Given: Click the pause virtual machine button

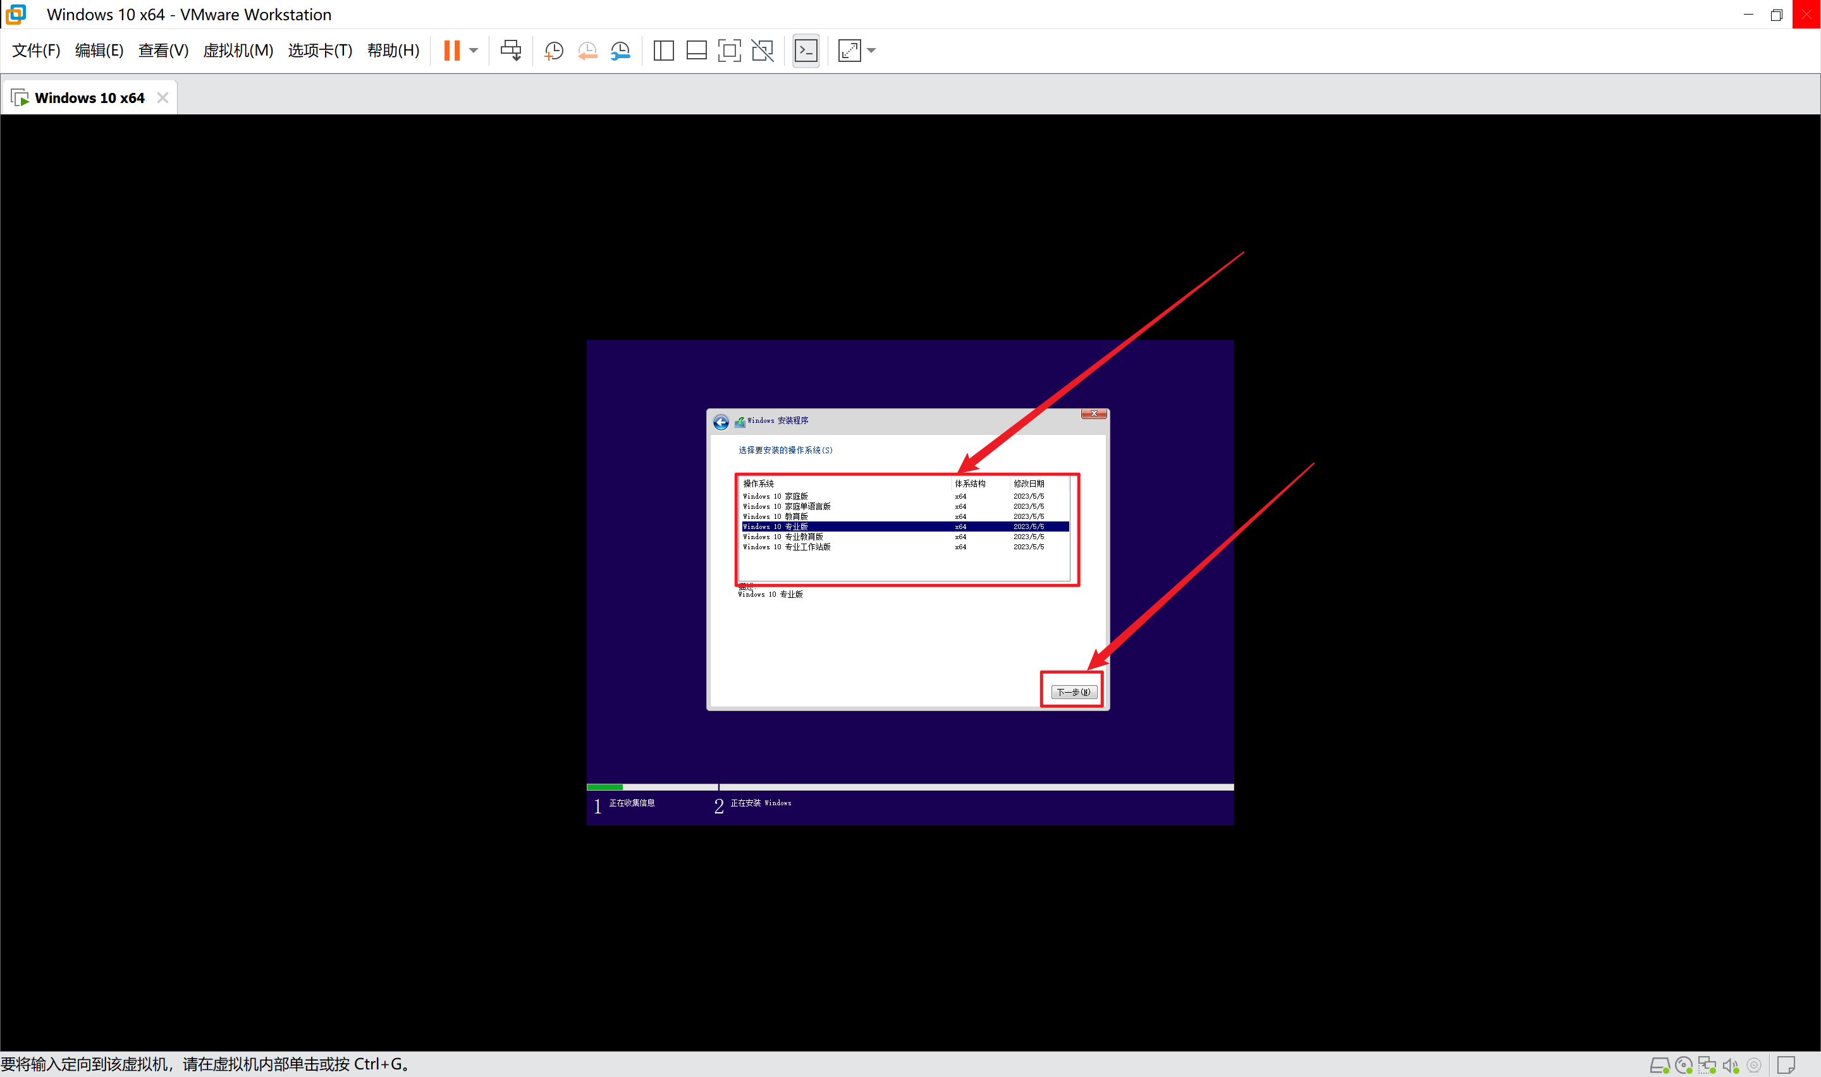Looking at the screenshot, I should click(x=451, y=51).
